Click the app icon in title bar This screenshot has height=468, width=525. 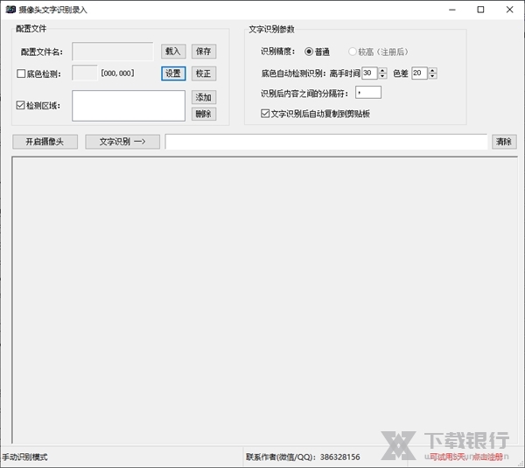pyautogui.click(x=10, y=10)
